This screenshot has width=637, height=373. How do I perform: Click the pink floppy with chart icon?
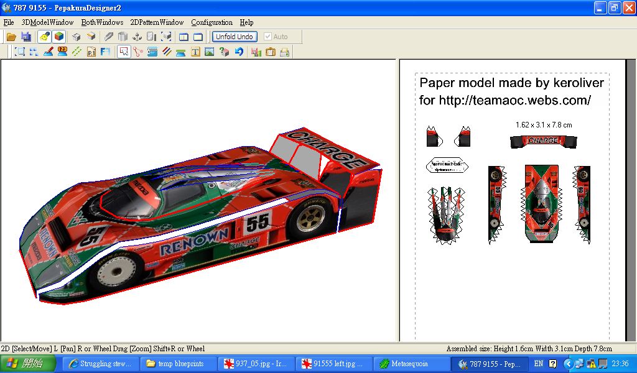tap(256, 52)
